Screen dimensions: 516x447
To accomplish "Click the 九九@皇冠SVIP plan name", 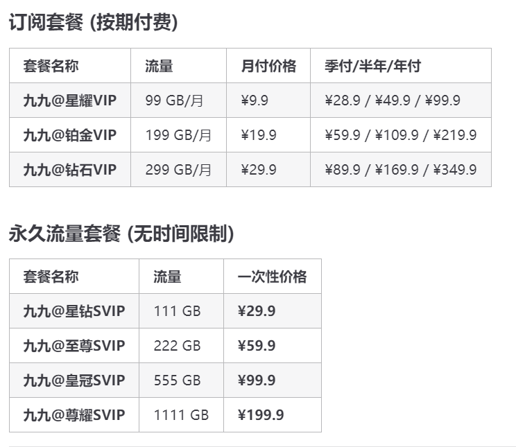I will click(74, 380).
